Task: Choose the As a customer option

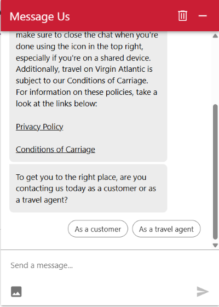Action: tap(98, 229)
